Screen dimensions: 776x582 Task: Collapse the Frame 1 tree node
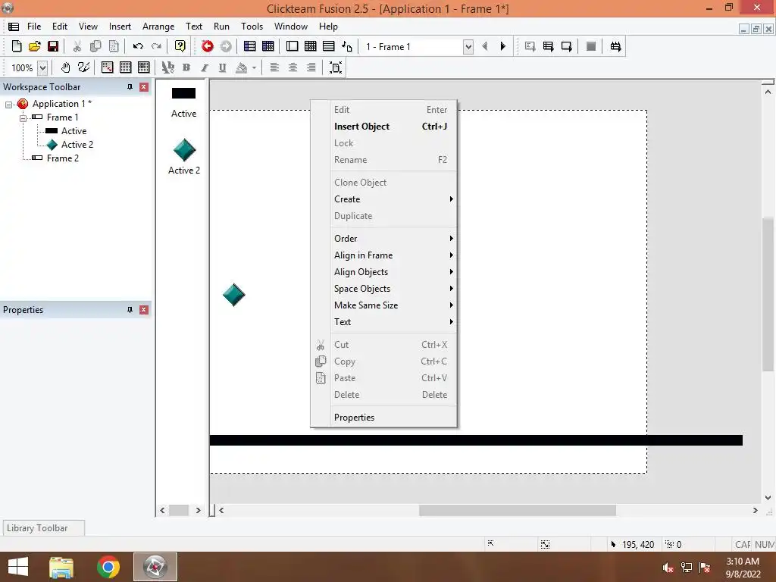point(23,117)
